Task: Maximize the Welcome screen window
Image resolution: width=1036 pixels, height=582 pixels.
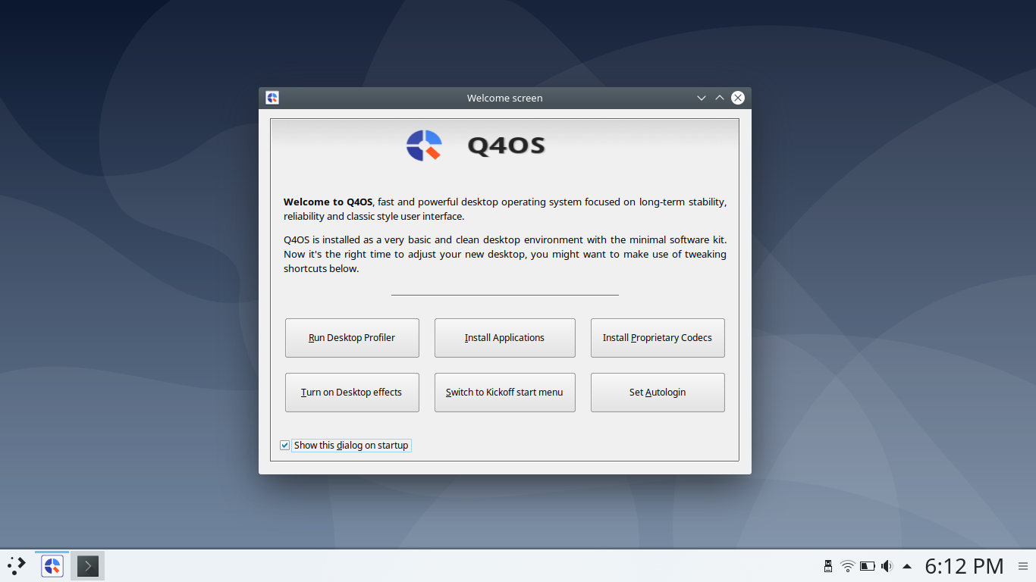Action: tap(720, 98)
